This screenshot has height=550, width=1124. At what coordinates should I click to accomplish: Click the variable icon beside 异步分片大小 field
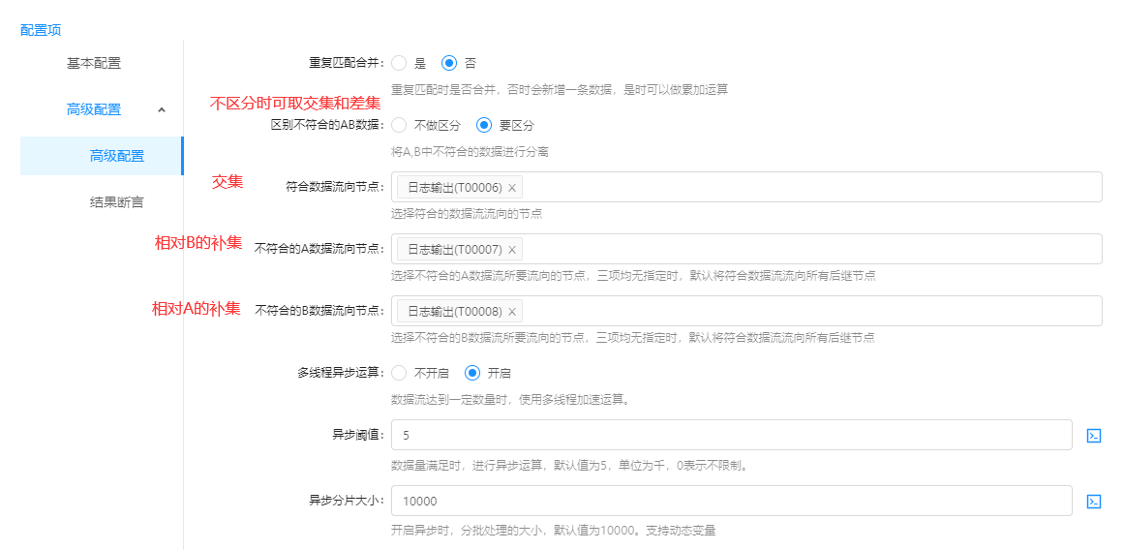1093,501
